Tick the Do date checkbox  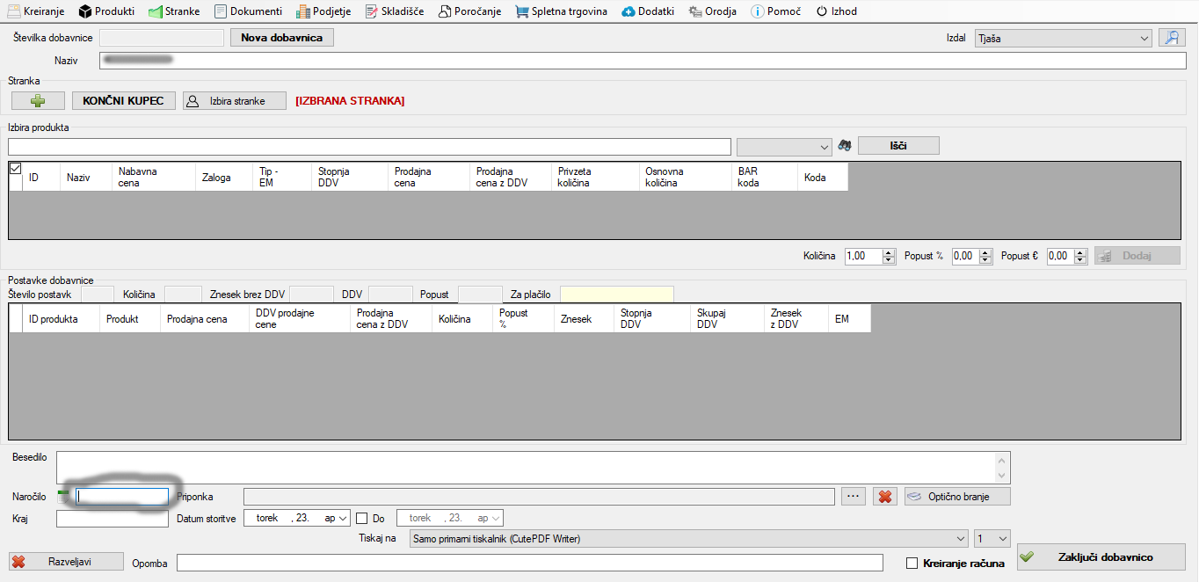pos(362,519)
